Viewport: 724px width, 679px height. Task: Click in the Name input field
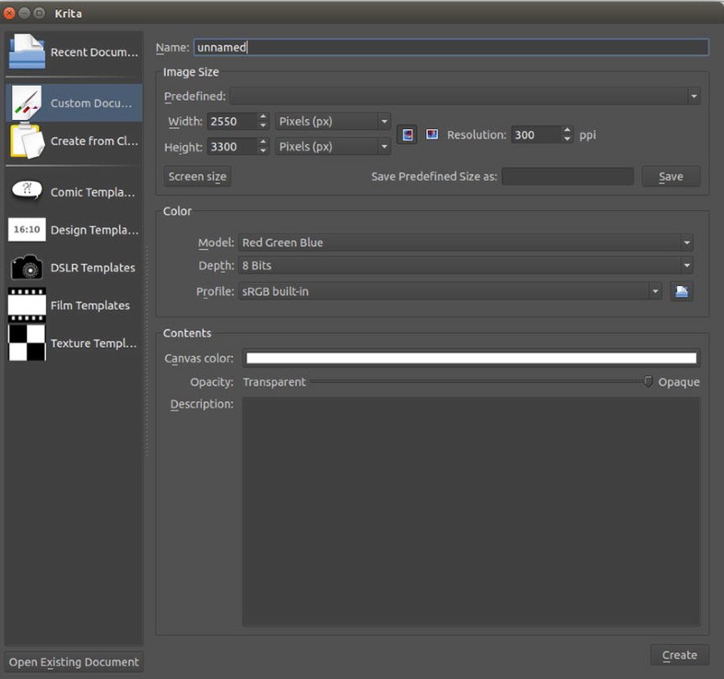(451, 47)
